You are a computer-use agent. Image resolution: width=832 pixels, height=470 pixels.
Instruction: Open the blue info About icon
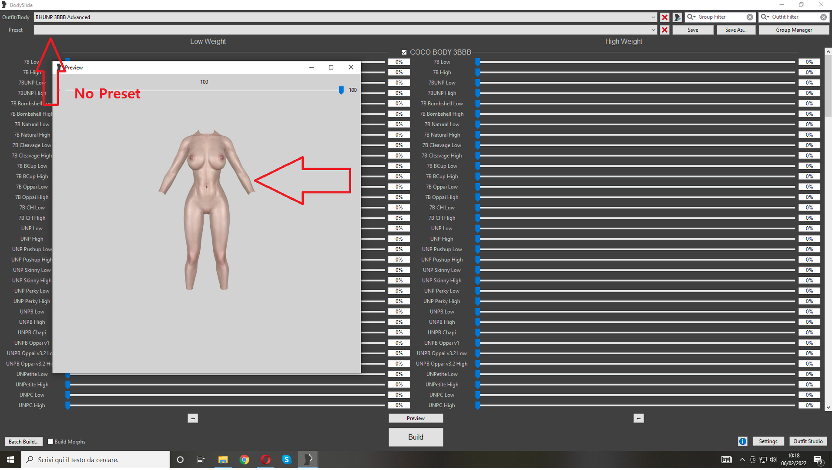point(742,441)
